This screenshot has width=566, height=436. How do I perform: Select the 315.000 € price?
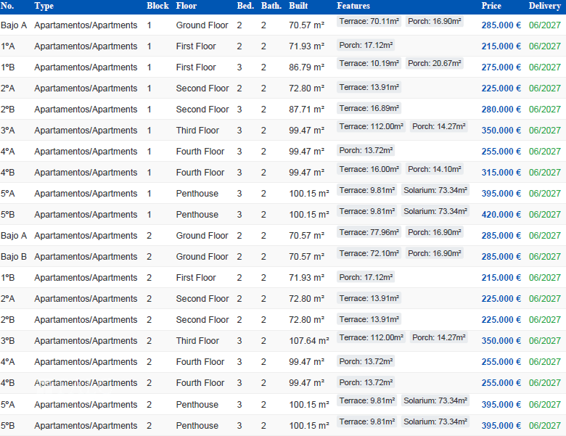(501, 173)
